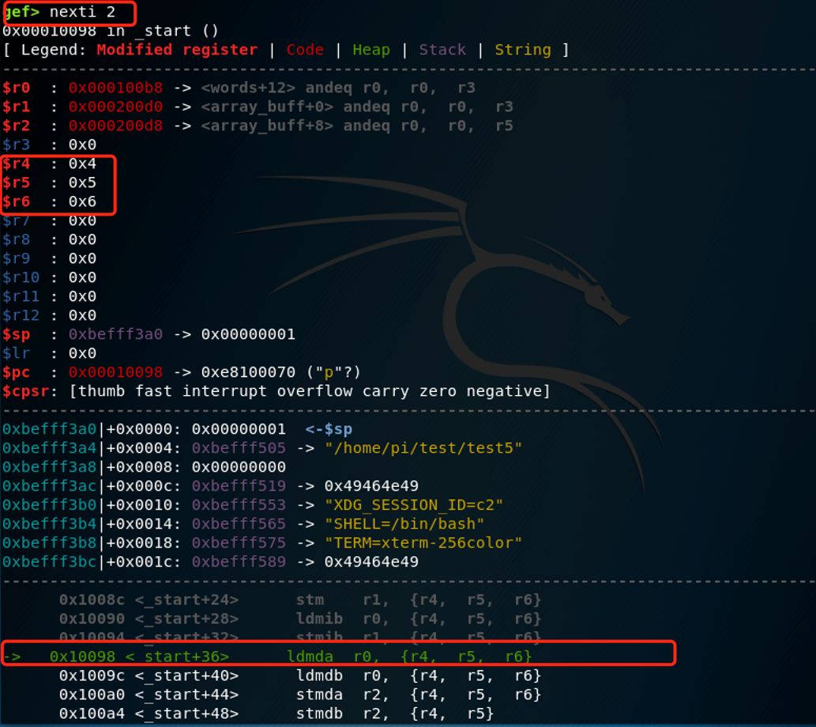Click the 0xe8100070 opcode value
The width and height of the screenshot is (816, 727).
point(248,372)
